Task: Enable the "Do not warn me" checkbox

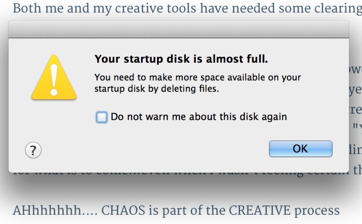Action: click(x=102, y=117)
